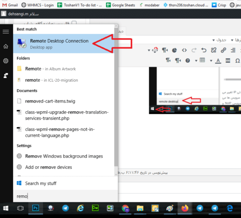This screenshot has width=241, height=218.
Task: Click the text alignment icon in editor toolbar
Action: click(233, 50)
